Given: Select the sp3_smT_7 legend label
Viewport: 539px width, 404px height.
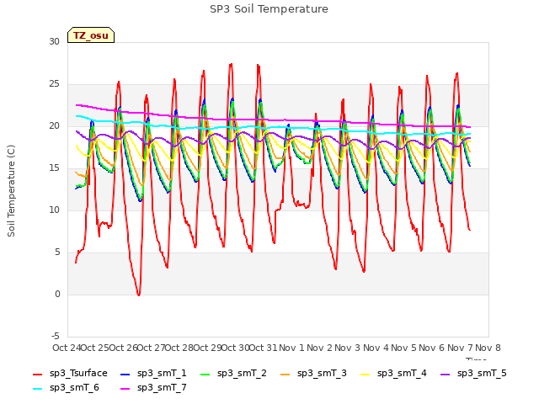Looking at the screenshot, I should (162, 388).
